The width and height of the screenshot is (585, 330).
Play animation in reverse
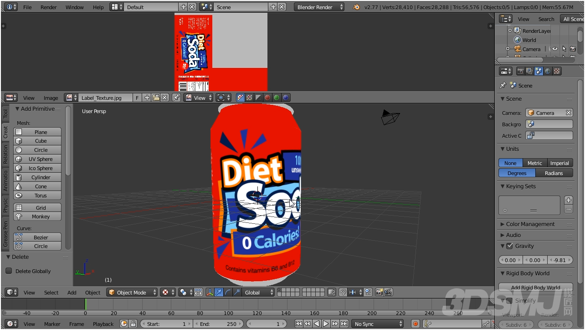pos(317,324)
